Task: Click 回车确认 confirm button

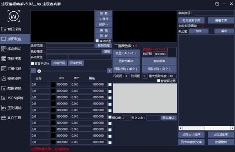Action: [168, 118]
